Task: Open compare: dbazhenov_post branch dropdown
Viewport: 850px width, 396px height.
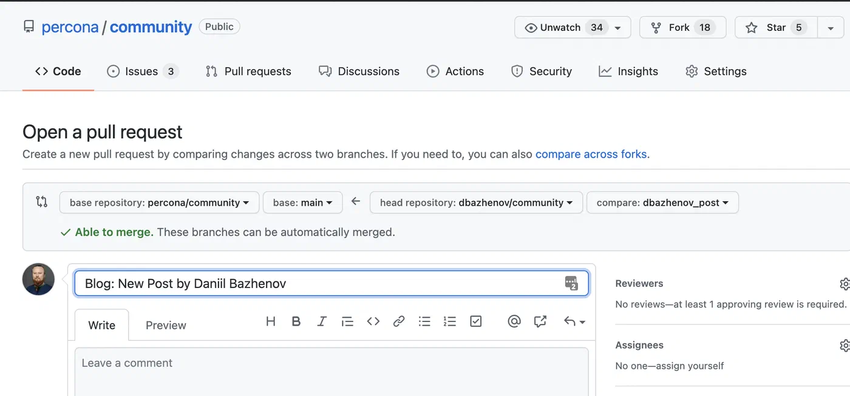Action: pyautogui.click(x=662, y=203)
